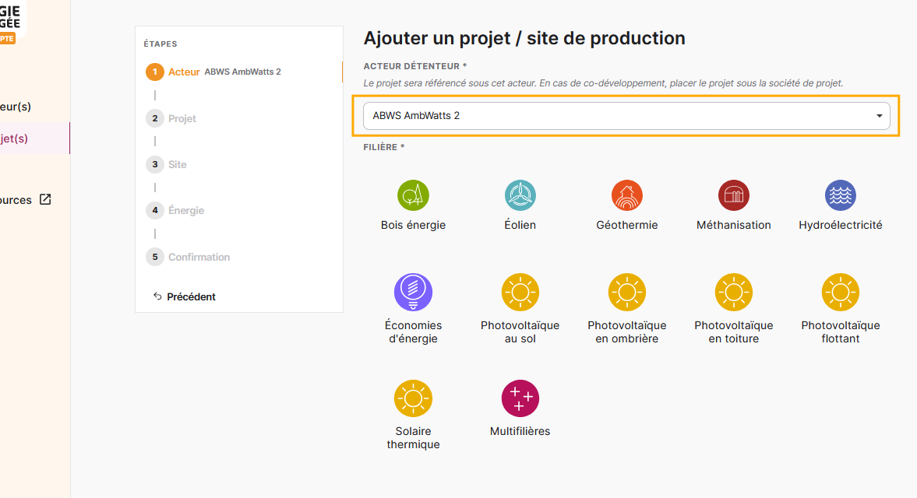The height and width of the screenshot is (498, 917).
Task: Pick the Géothermie icon
Action: (627, 195)
